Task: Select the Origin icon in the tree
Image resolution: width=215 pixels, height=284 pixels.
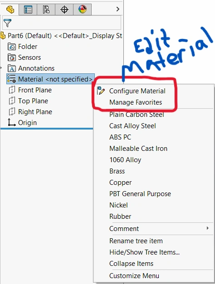Action: [11, 122]
